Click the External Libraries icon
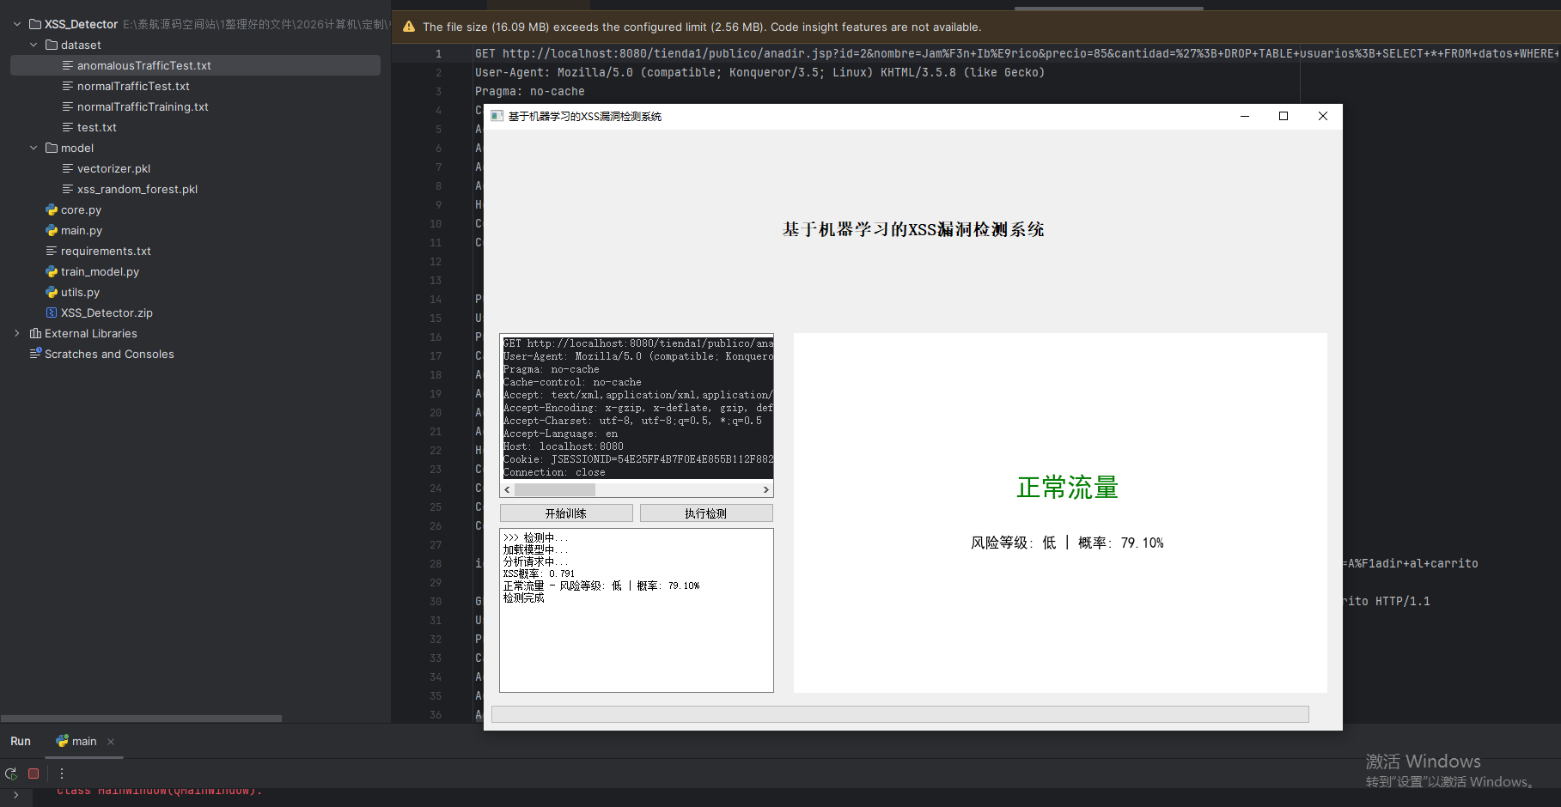The width and height of the screenshot is (1561, 807). point(35,333)
